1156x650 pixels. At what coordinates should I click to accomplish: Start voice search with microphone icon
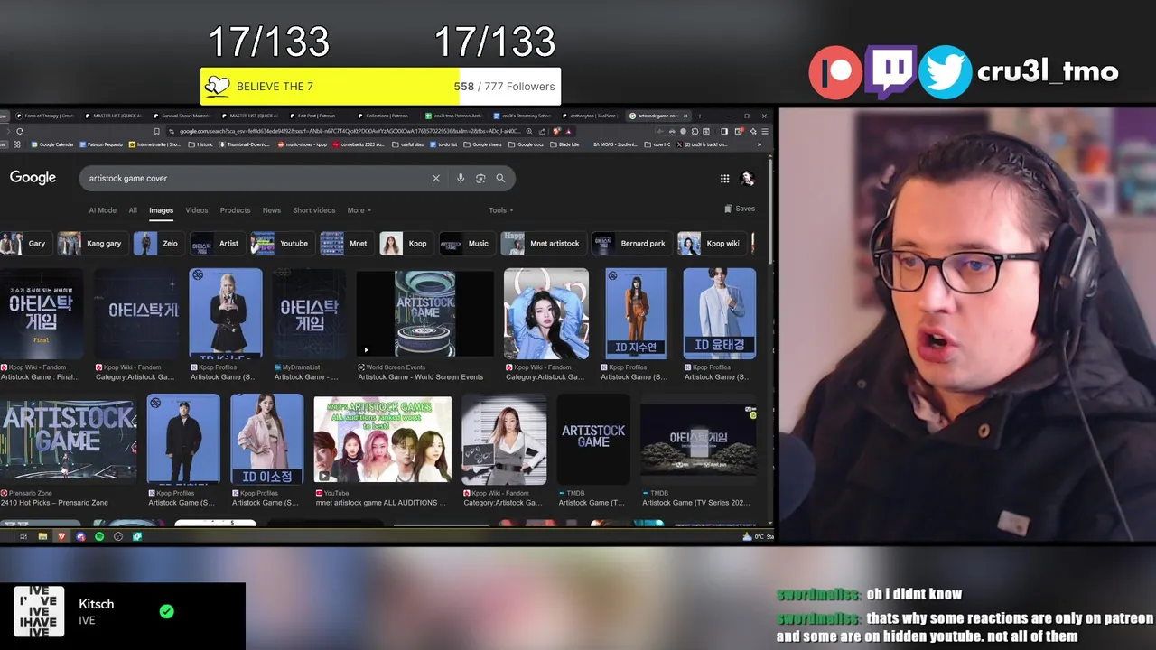[x=461, y=179]
